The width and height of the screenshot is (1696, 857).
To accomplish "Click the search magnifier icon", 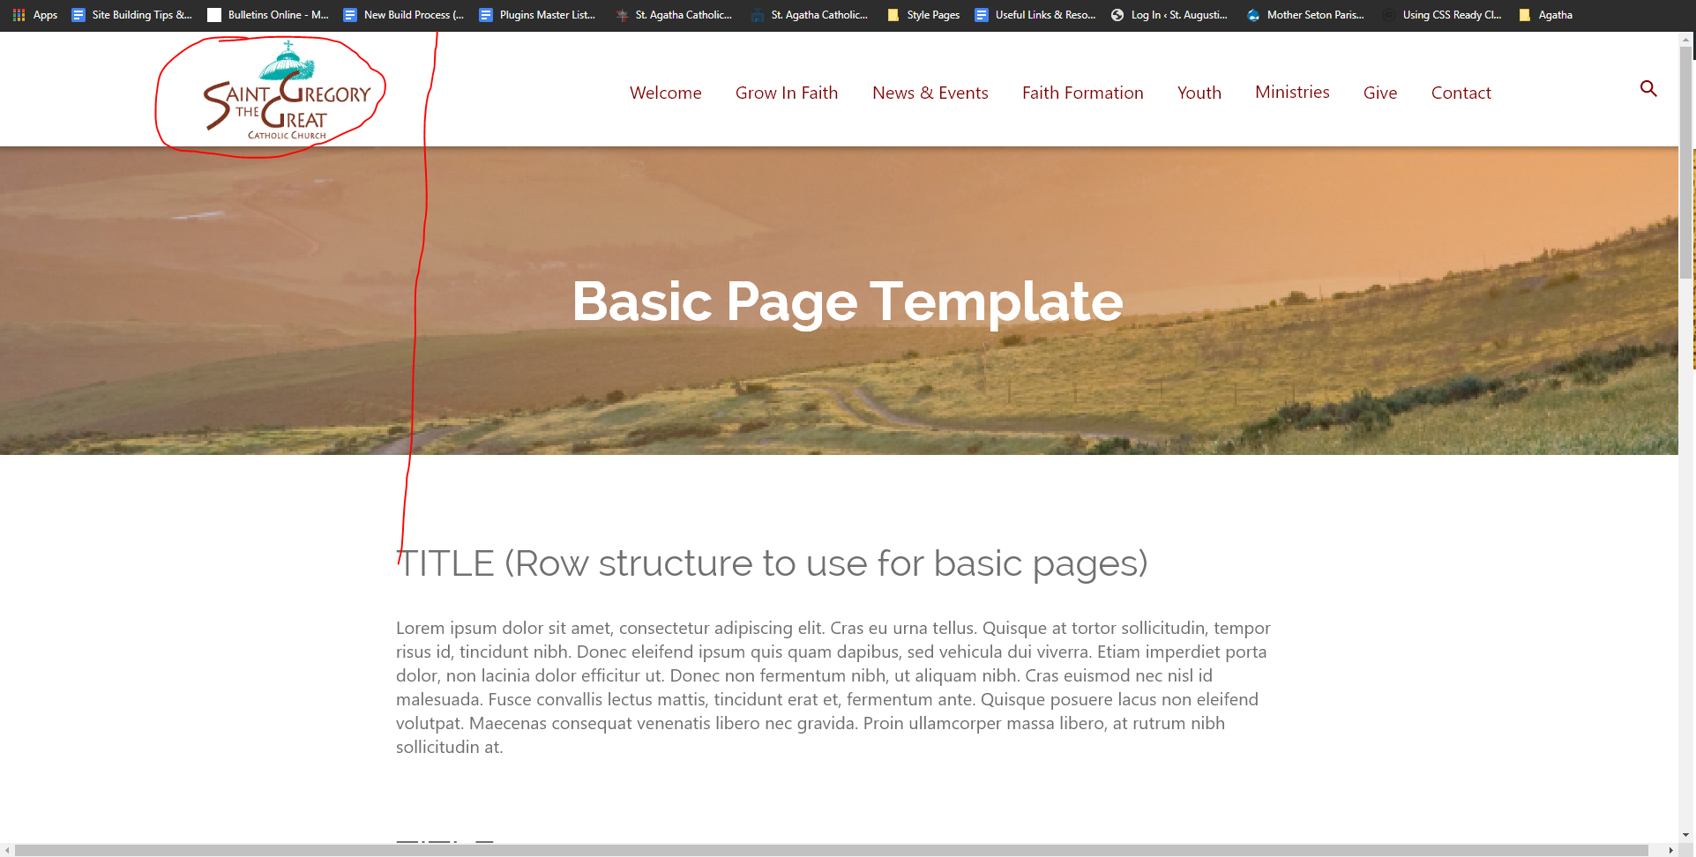I will pyautogui.click(x=1647, y=89).
